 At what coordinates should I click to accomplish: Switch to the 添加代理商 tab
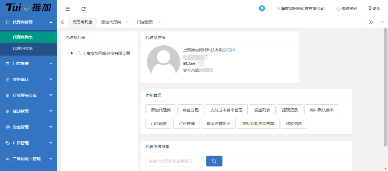click(x=111, y=22)
